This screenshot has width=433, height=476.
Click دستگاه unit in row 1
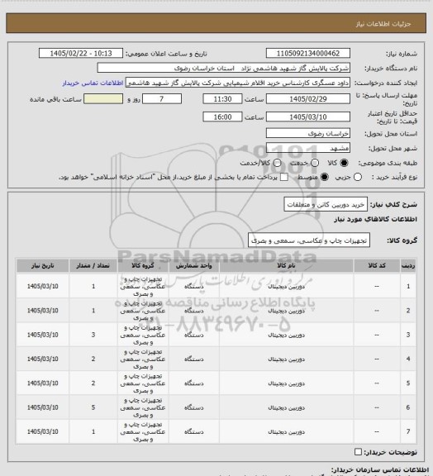tap(193, 286)
